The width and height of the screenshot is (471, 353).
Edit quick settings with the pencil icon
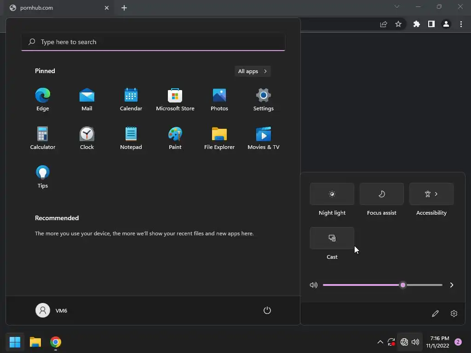[x=435, y=313]
